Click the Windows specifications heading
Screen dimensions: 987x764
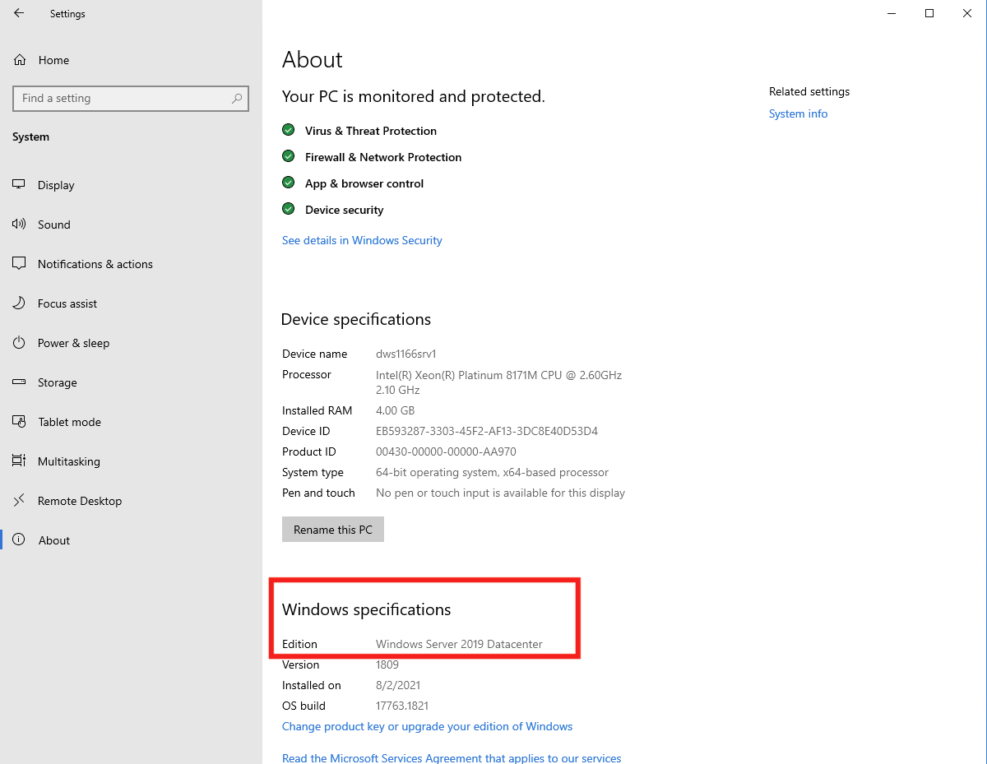(367, 609)
